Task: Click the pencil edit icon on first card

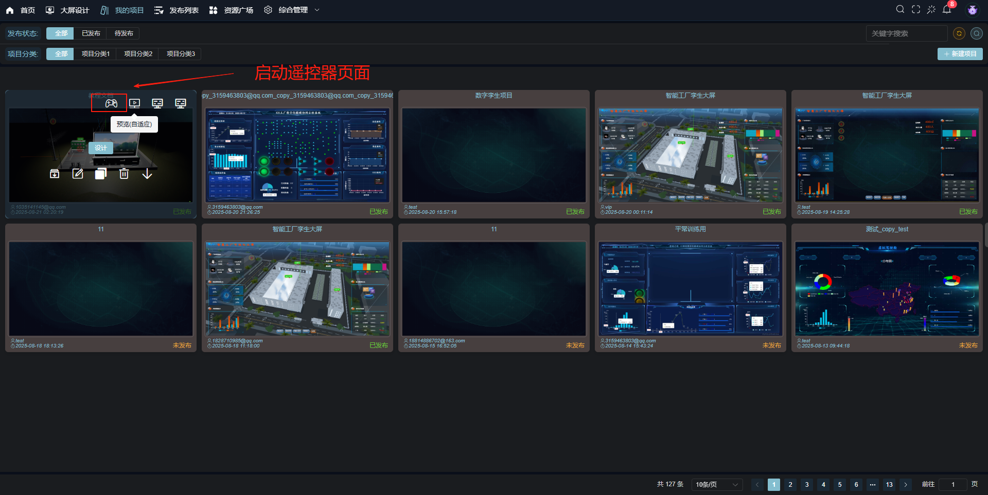Action: pos(78,174)
